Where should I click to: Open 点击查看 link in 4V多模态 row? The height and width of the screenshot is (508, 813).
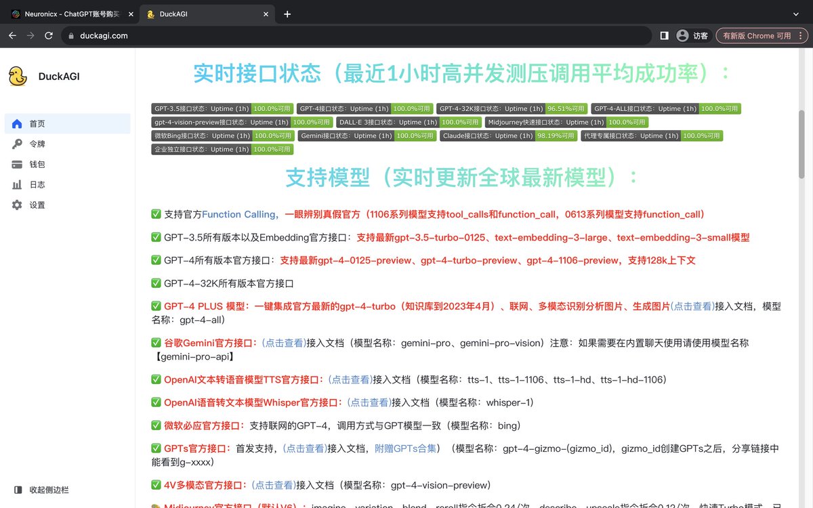point(274,486)
